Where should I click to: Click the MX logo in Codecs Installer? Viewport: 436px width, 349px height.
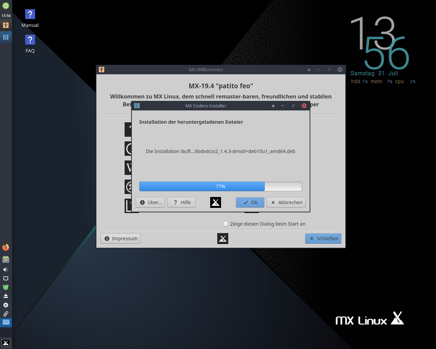click(216, 202)
